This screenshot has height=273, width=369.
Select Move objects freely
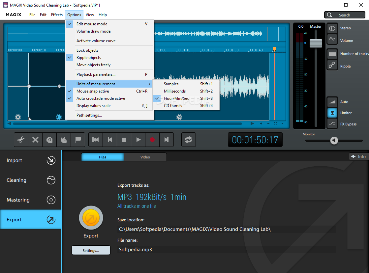coord(110,65)
